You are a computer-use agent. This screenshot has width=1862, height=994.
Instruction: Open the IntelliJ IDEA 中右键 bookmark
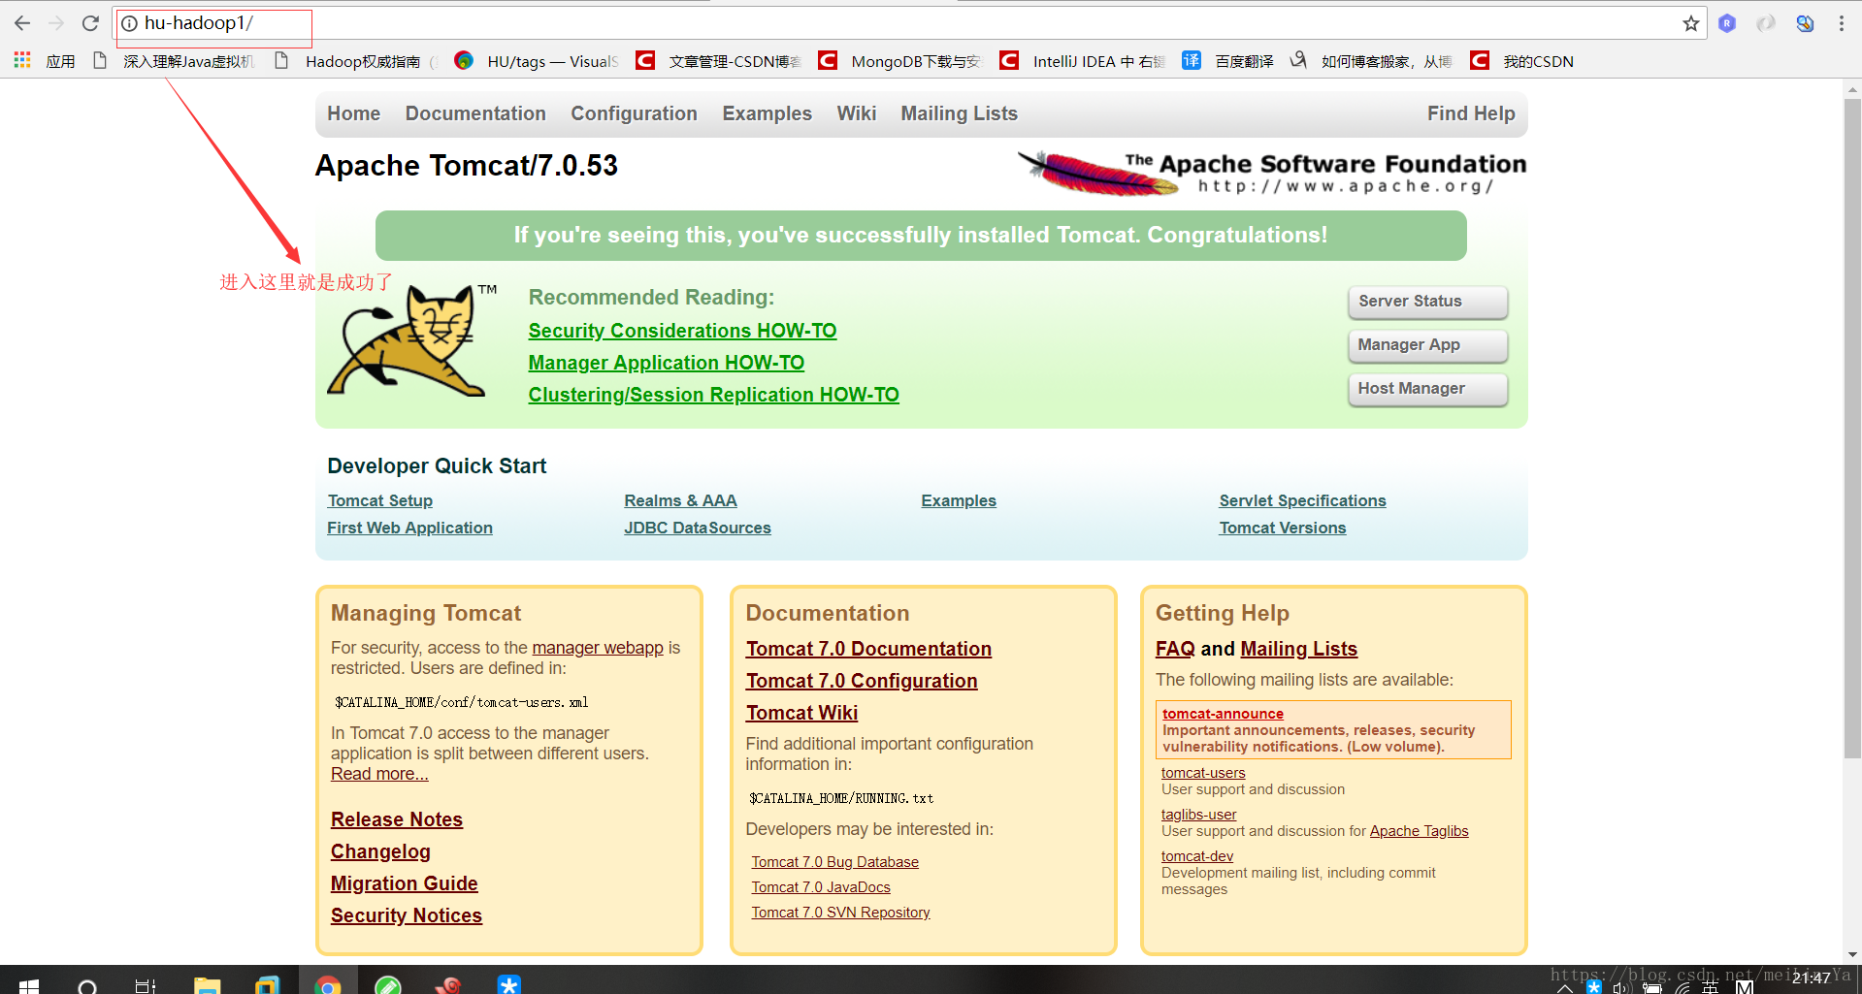(x=1082, y=61)
